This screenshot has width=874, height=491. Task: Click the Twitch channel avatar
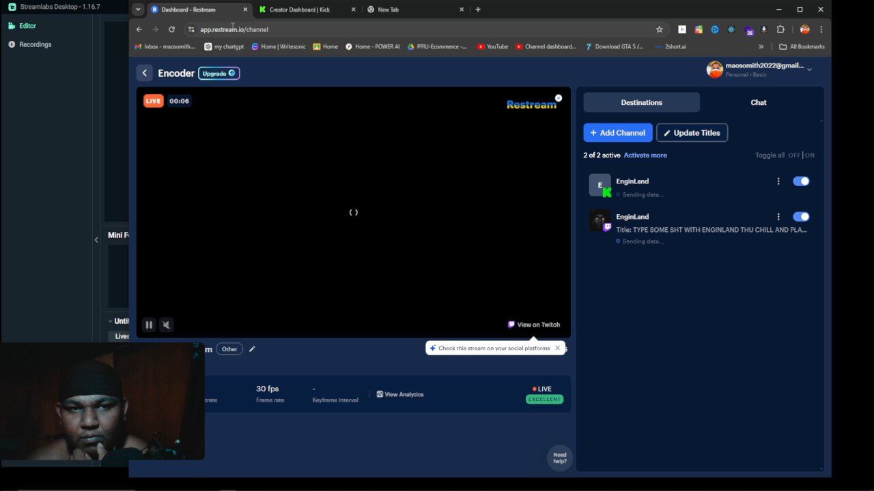[600, 221]
